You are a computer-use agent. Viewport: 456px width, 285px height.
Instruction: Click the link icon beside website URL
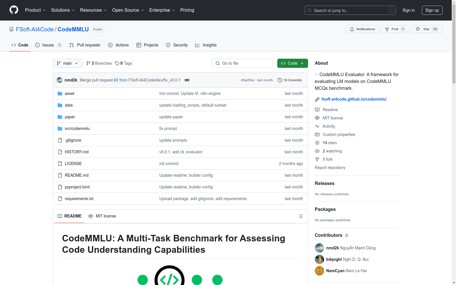click(x=317, y=99)
